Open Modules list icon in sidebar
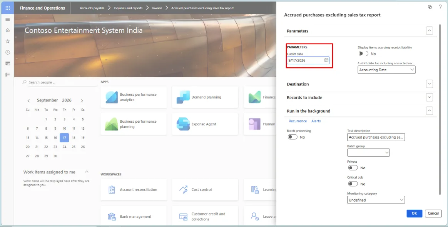This screenshot has height=227, width=448. click(8, 75)
